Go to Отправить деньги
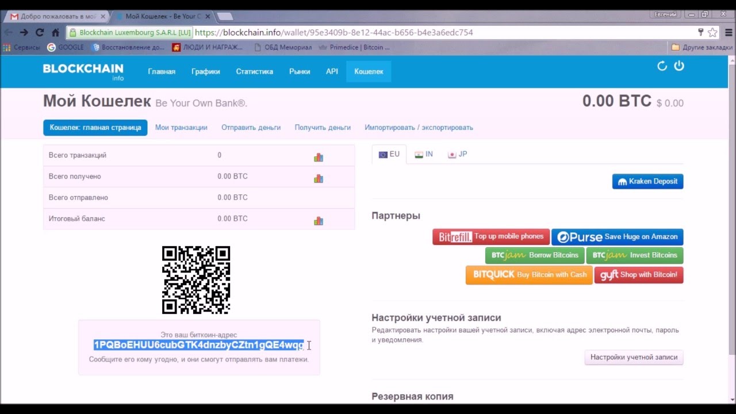Viewport: 736px width, 414px height. [x=251, y=128]
